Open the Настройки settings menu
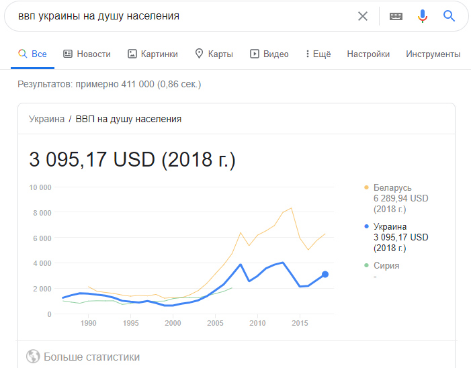The width and height of the screenshot is (471, 368). pyautogui.click(x=368, y=54)
